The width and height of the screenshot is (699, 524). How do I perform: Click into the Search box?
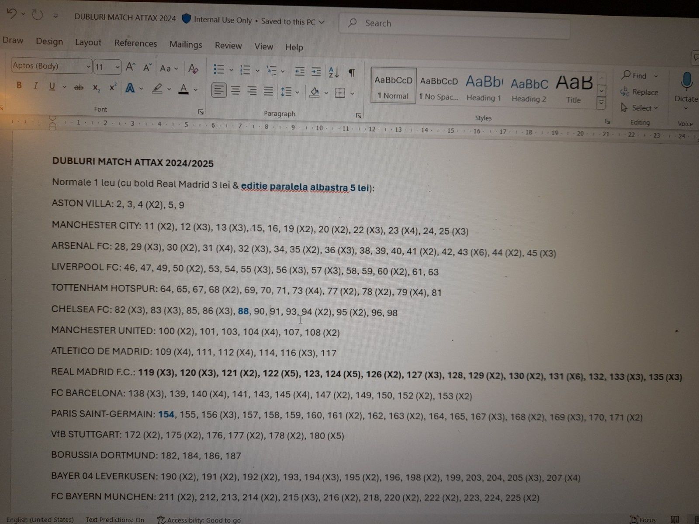(x=454, y=25)
